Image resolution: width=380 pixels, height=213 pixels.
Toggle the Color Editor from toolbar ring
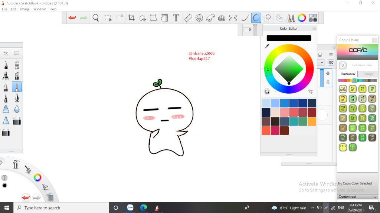click(x=301, y=18)
